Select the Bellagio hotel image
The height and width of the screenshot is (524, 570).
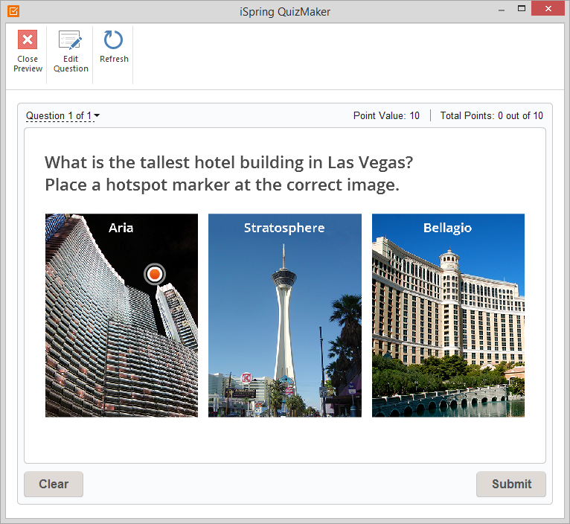(448, 316)
